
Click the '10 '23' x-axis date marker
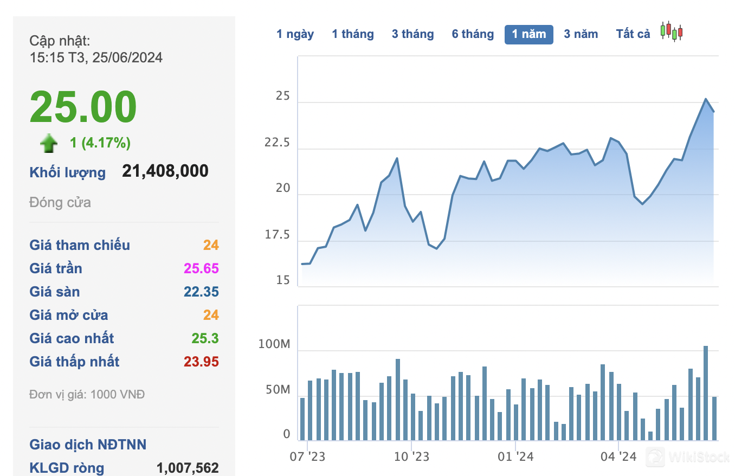411,456
